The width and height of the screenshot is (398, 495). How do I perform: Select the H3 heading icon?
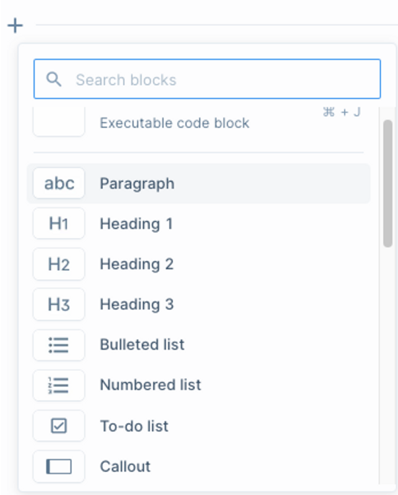pyautogui.click(x=59, y=304)
